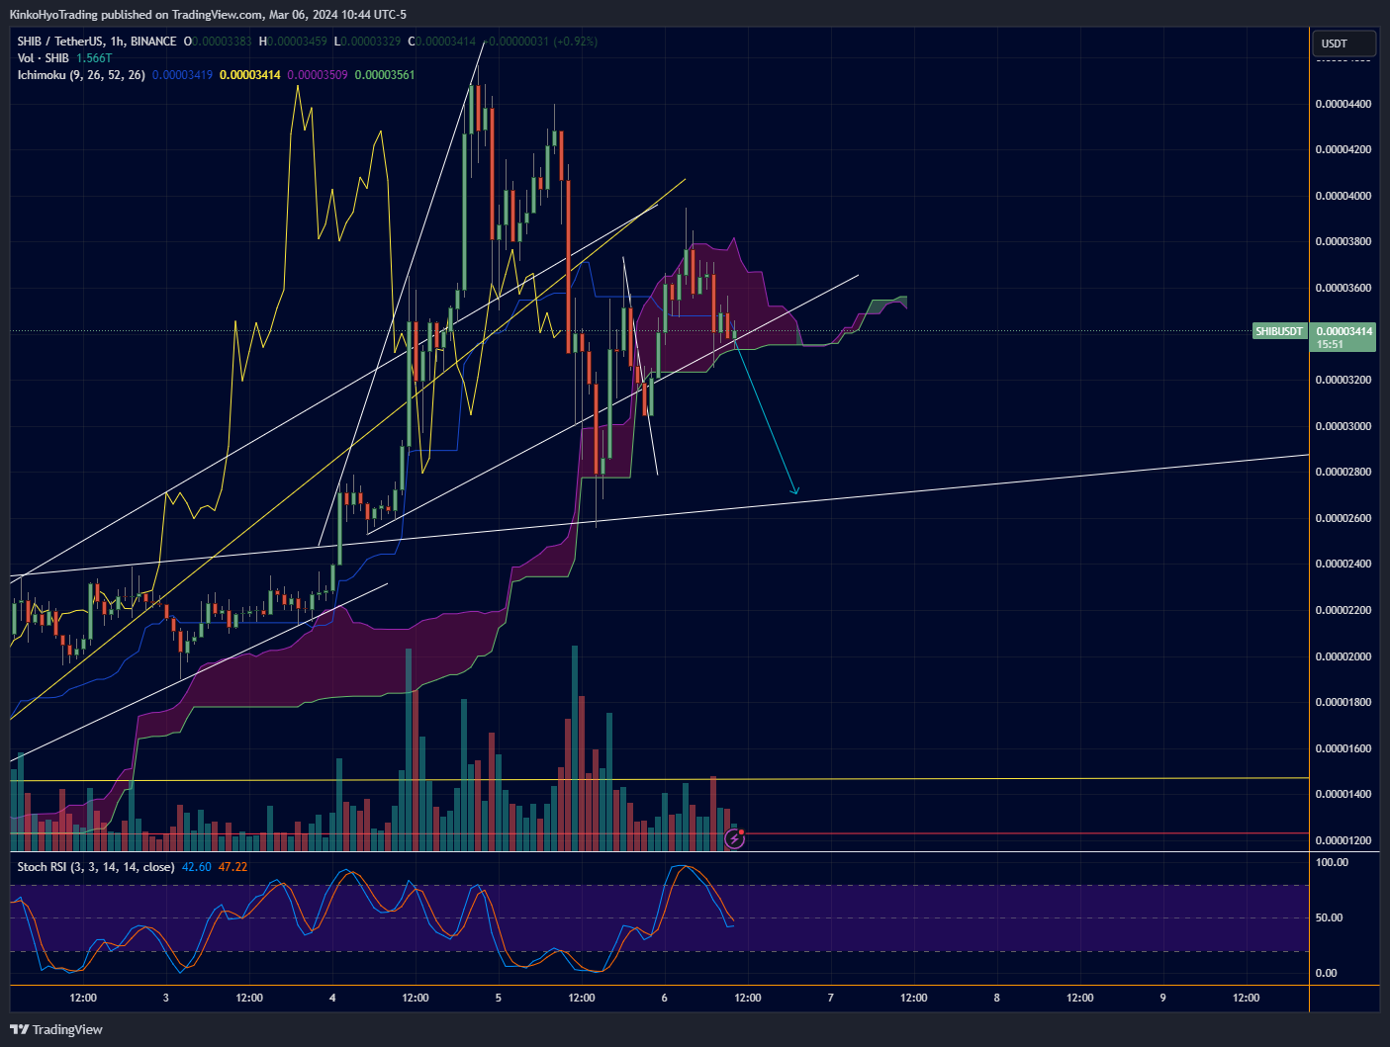The image size is (1390, 1047).
Task: Click the 0.00001200 price axis label
Action: [1344, 840]
